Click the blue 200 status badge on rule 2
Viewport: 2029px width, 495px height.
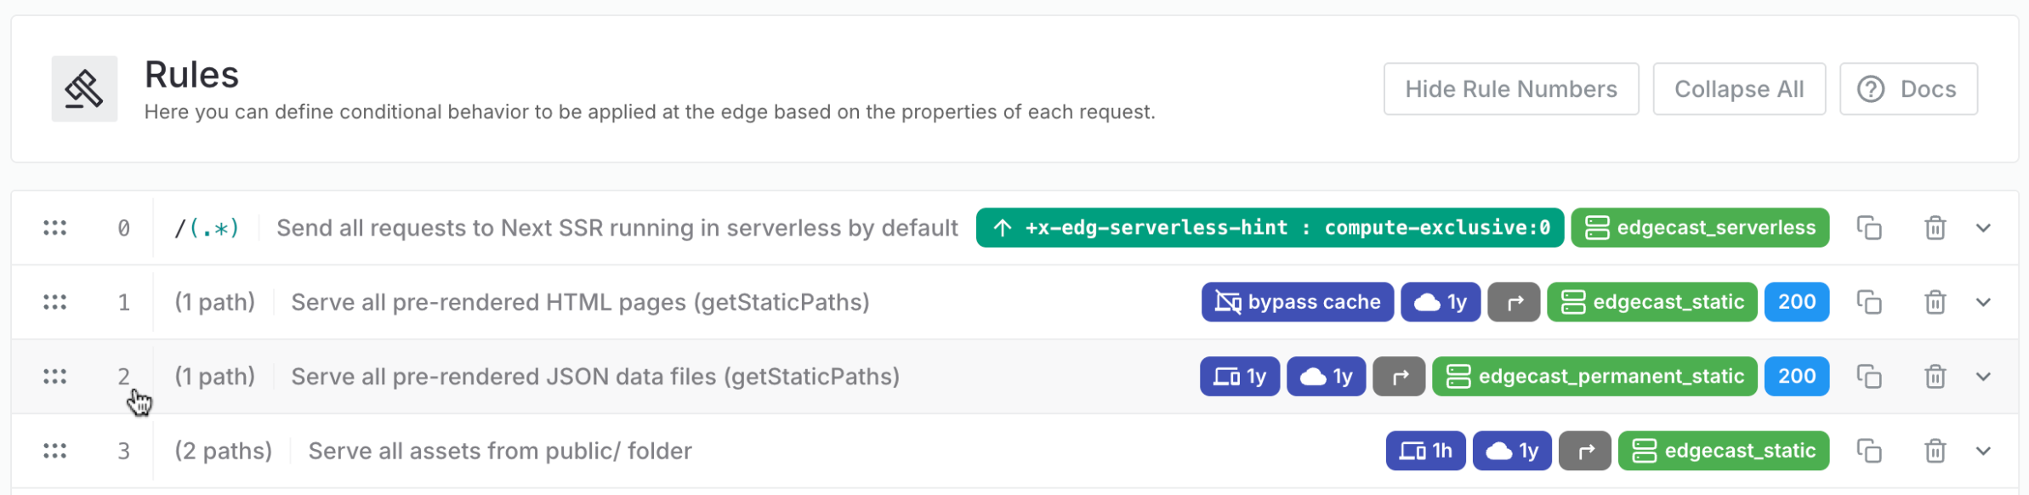click(1796, 376)
